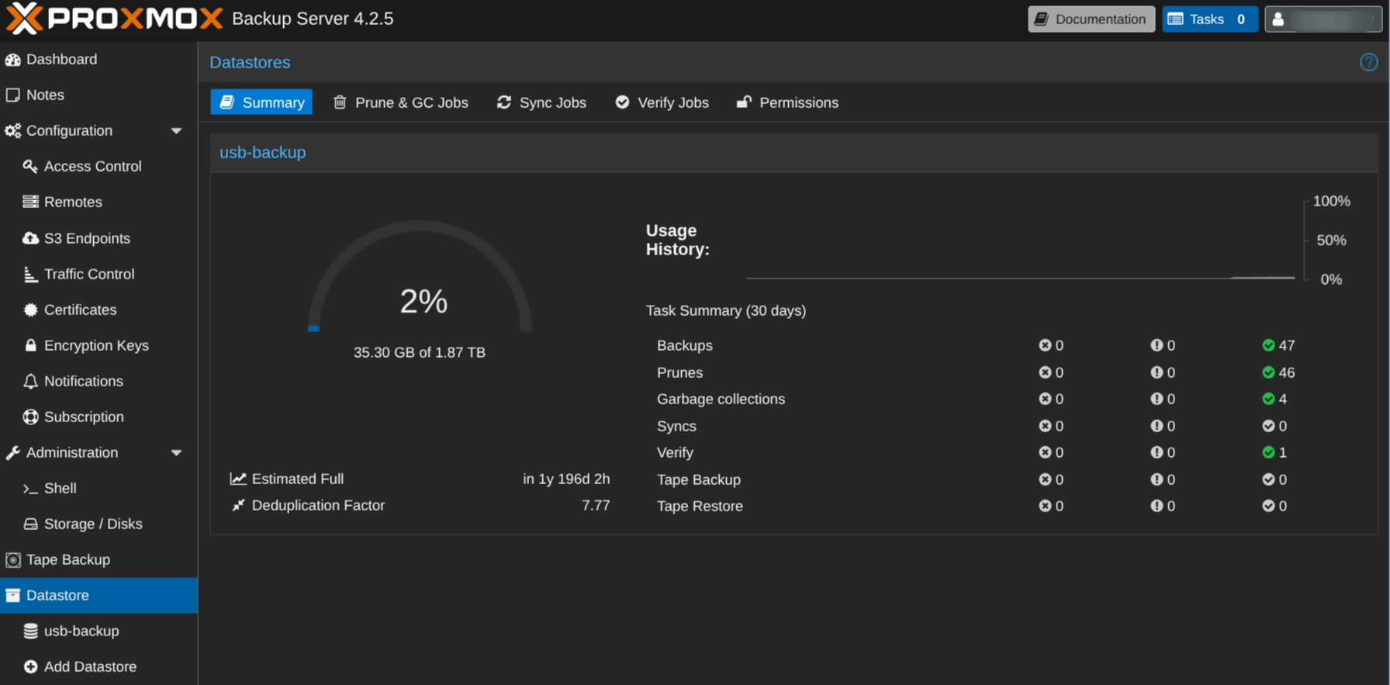The height and width of the screenshot is (685, 1390).
Task: Click the Usage History sparkline chart
Action: click(x=1021, y=240)
